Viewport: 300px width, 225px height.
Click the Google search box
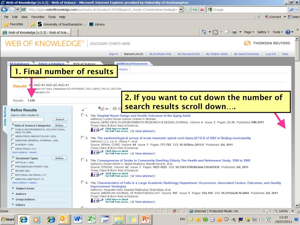pyautogui.click(x=249, y=10)
